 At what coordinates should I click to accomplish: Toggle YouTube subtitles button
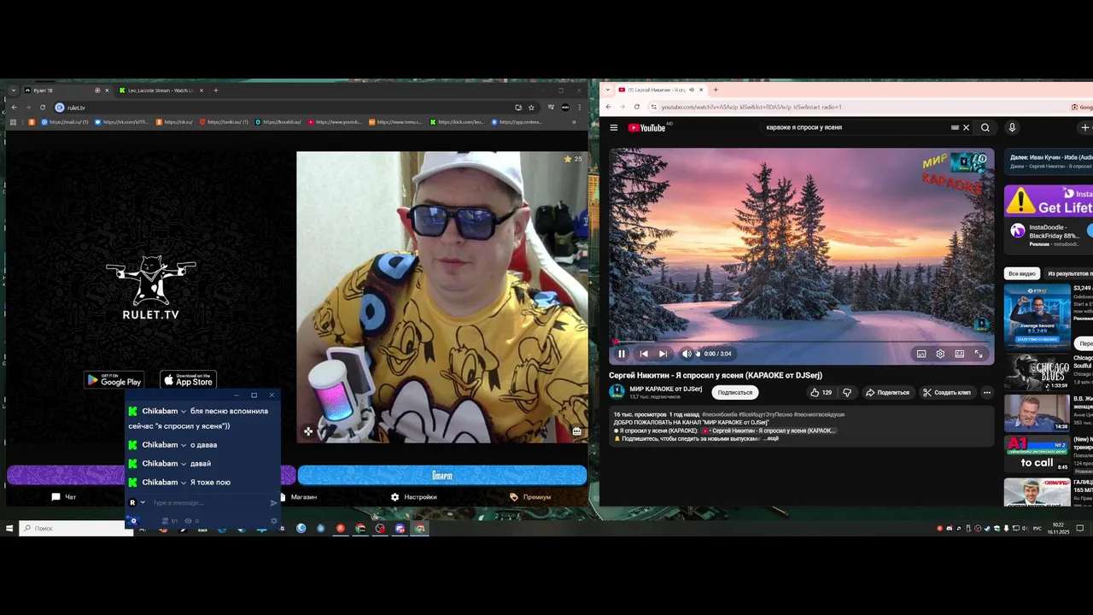pyautogui.click(x=921, y=354)
